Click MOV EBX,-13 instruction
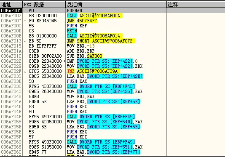Screen dimensions: 225x157 coord(80,46)
